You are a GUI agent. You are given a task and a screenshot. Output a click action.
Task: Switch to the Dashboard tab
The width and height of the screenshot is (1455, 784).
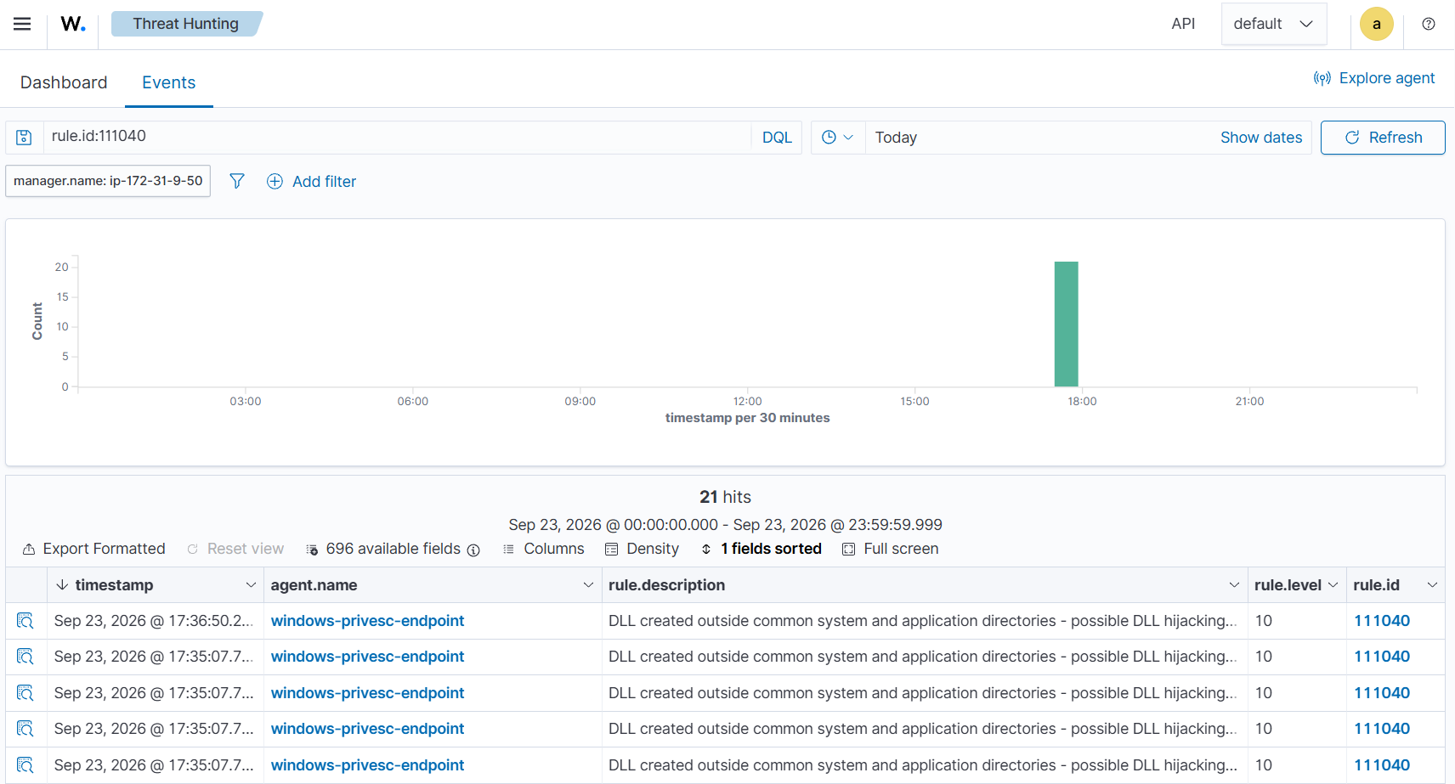pos(64,82)
